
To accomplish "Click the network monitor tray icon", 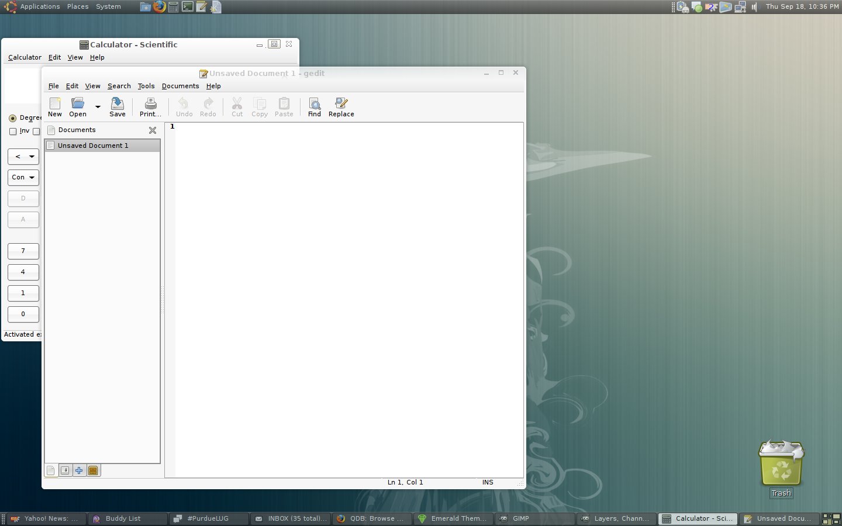I will [740, 7].
